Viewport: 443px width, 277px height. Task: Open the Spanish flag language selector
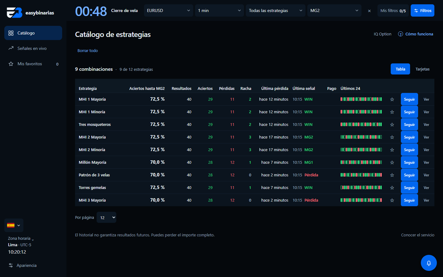tap(14, 225)
